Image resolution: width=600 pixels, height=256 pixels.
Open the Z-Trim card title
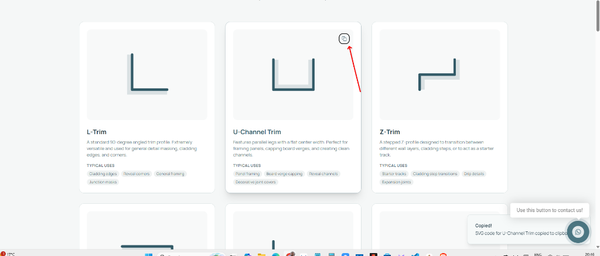point(390,132)
